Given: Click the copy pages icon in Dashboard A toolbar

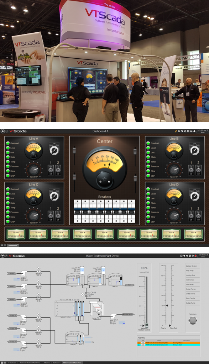Looking at the screenshot, I should (185, 131).
